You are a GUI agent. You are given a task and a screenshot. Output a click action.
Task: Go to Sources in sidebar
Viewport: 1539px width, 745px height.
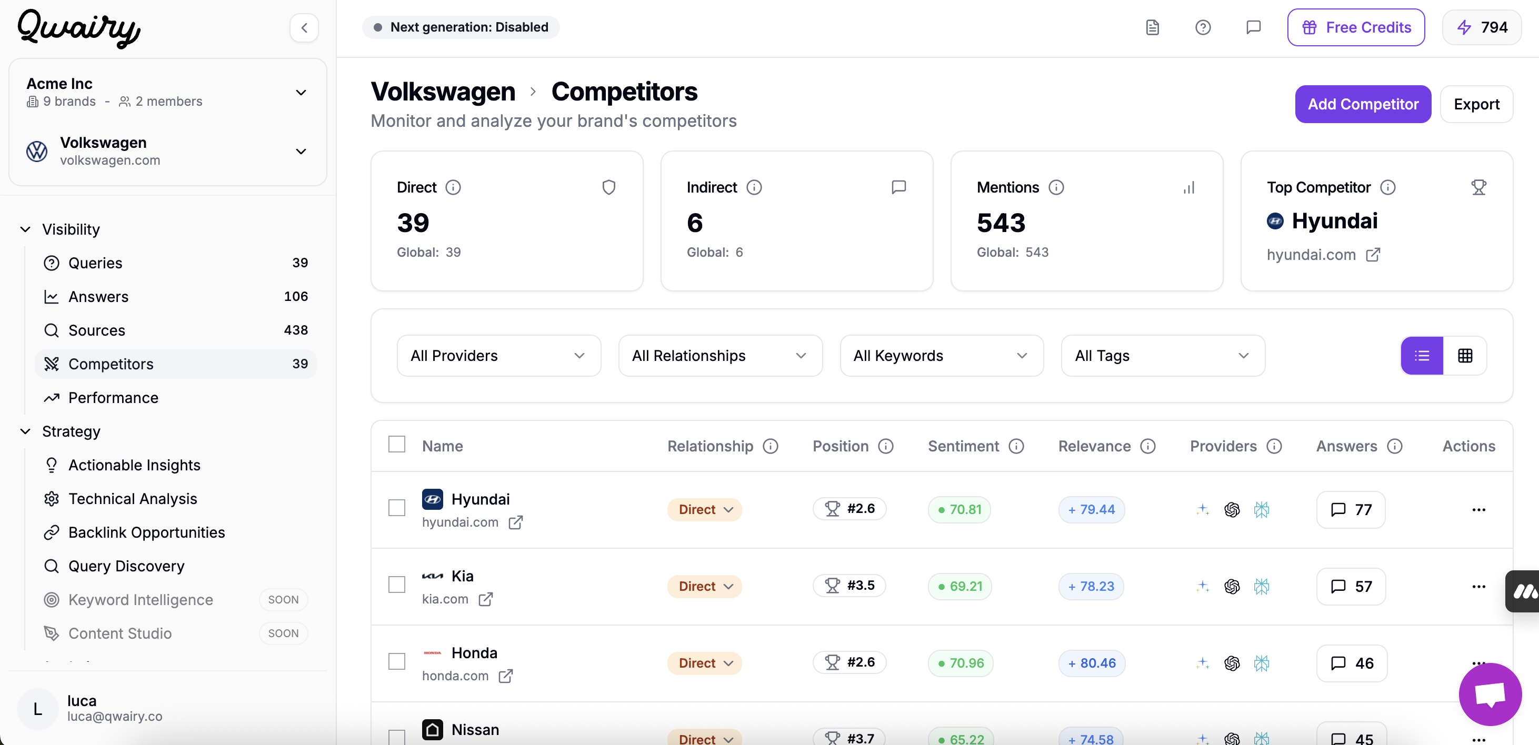pyautogui.click(x=176, y=330)
